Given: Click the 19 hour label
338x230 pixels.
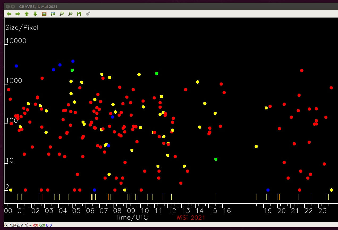Looking at the screenshot, I should point(268,211).
